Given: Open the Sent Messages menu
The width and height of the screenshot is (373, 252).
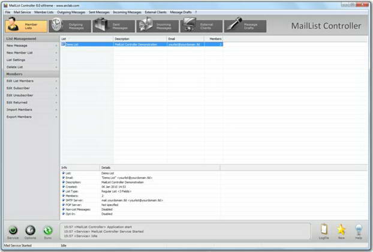Looking at the screenshot, I should 99,12.
